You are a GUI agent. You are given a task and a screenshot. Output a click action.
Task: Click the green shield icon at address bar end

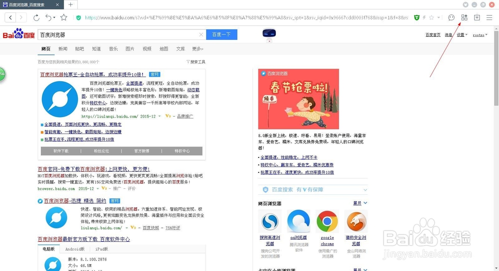tap(417, 18)
